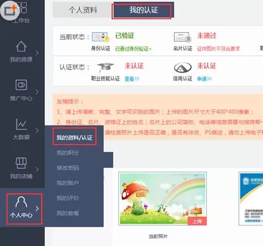The image size is (263, 246).
Task: Click the 友情提示 heading
Action: 70,101
